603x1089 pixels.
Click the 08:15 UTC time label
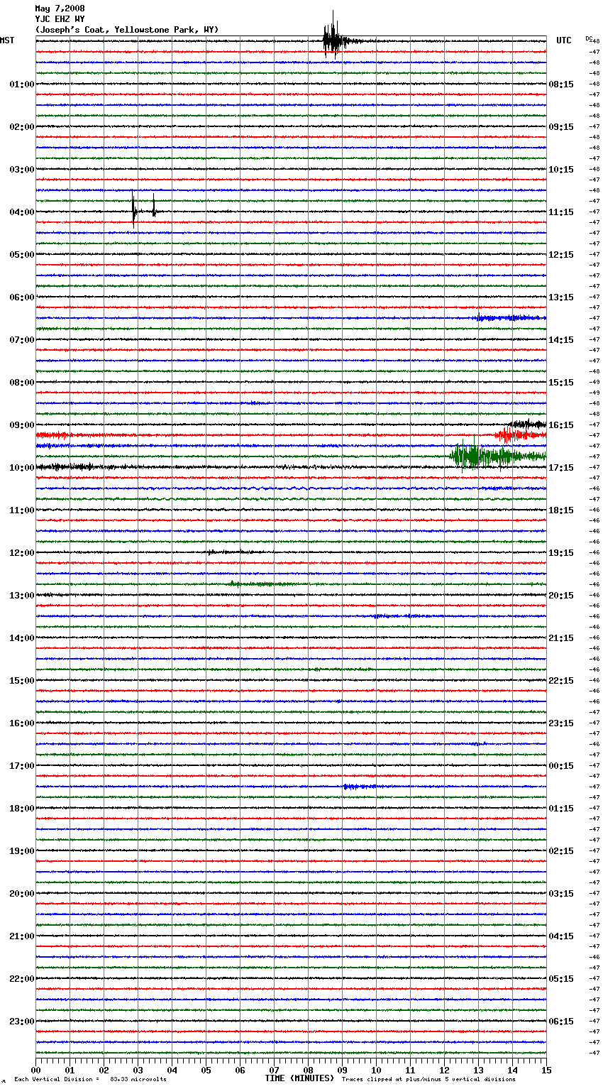coord(561,84)
